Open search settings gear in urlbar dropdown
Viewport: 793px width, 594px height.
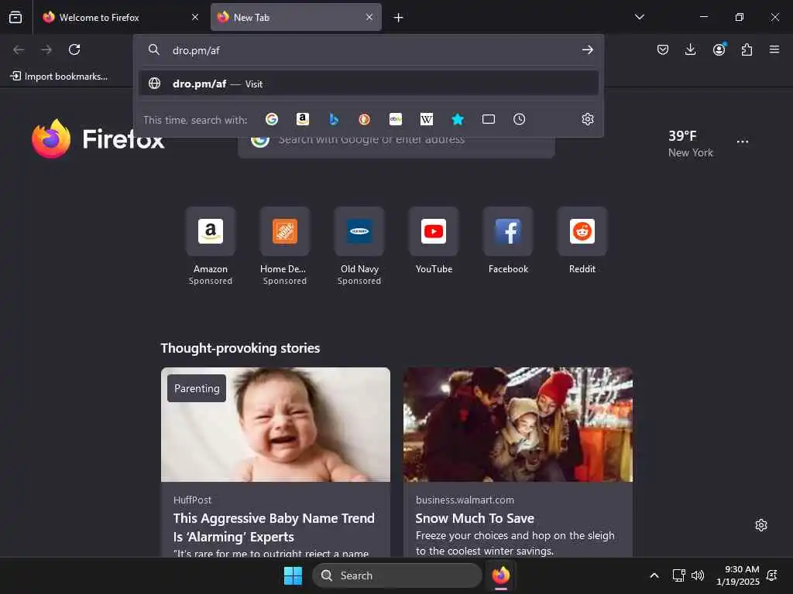pos(588,119)
